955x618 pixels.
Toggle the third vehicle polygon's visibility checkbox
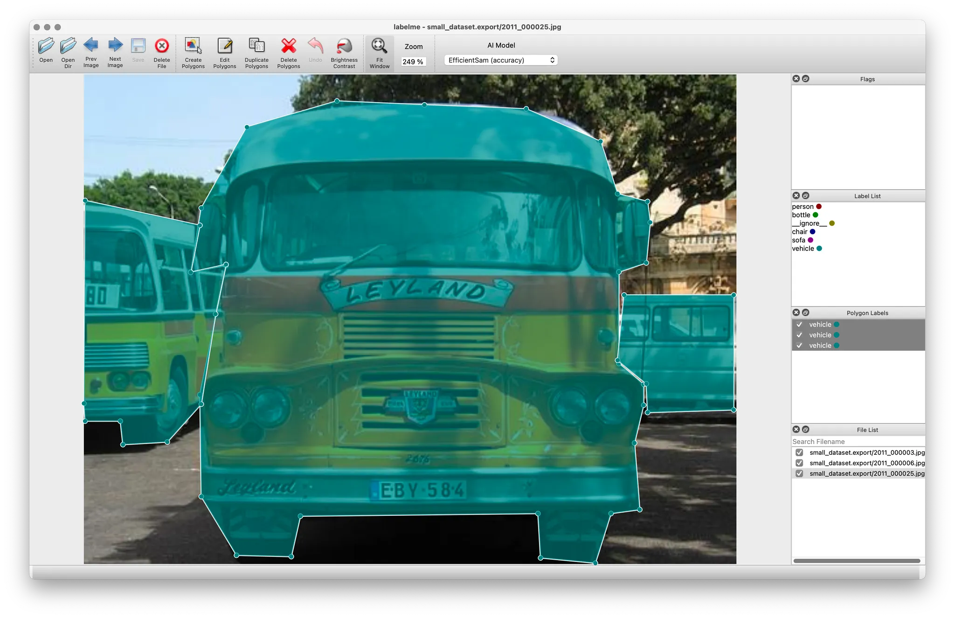pos(799,346)
